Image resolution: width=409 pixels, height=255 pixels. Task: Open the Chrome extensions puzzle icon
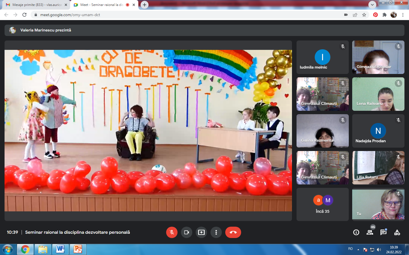385,15
